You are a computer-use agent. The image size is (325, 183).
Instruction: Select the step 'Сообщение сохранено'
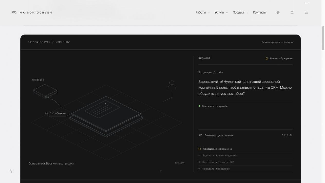[x=245, y=149]
